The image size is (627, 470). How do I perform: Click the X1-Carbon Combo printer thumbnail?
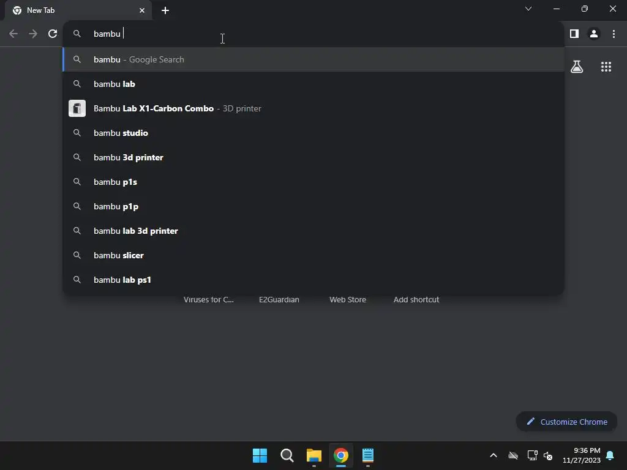coord(77,108)
